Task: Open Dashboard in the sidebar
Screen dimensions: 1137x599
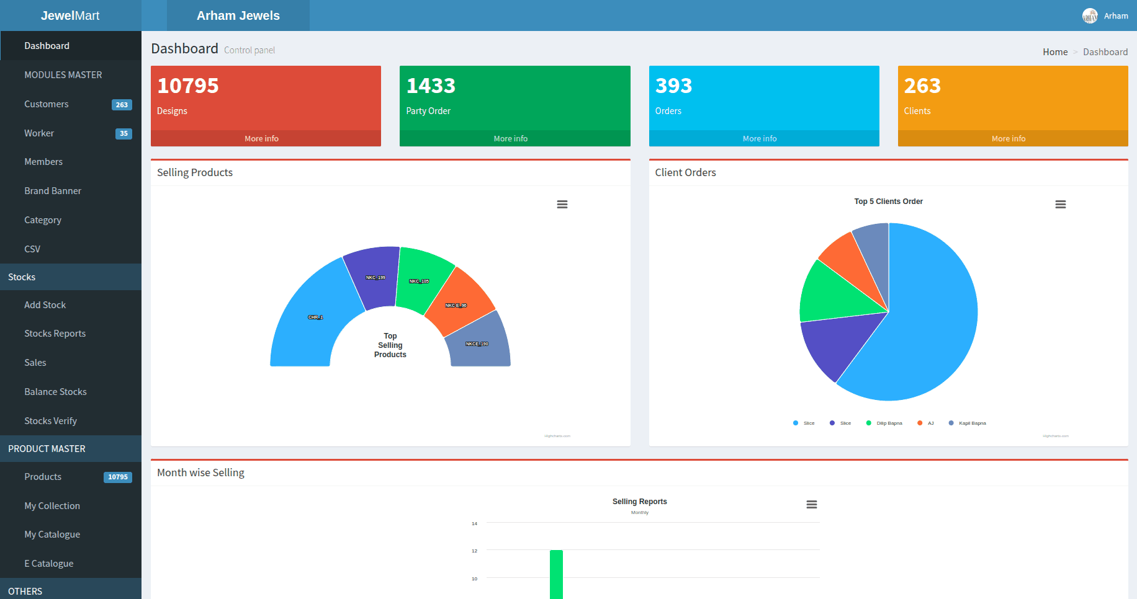Action: pyautogui.click(x=71, y=46)
